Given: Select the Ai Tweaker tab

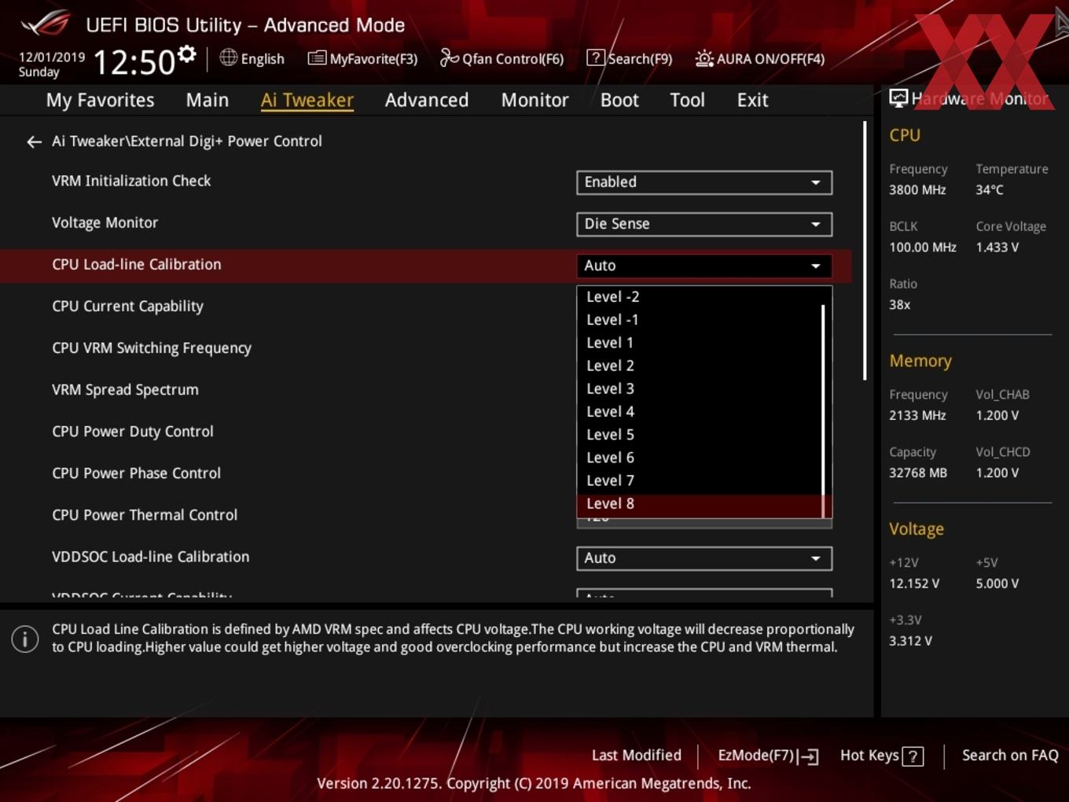Looking at the screenshot, I should 307,100.
